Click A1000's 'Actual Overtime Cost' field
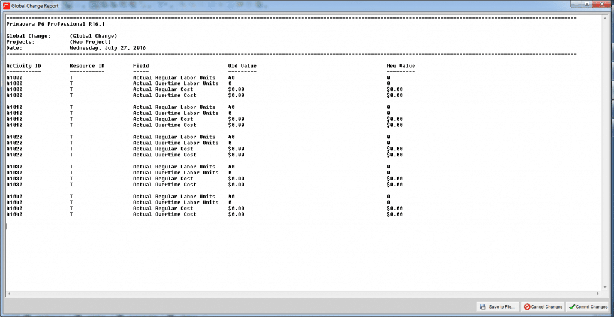 [x=164, y=95]
